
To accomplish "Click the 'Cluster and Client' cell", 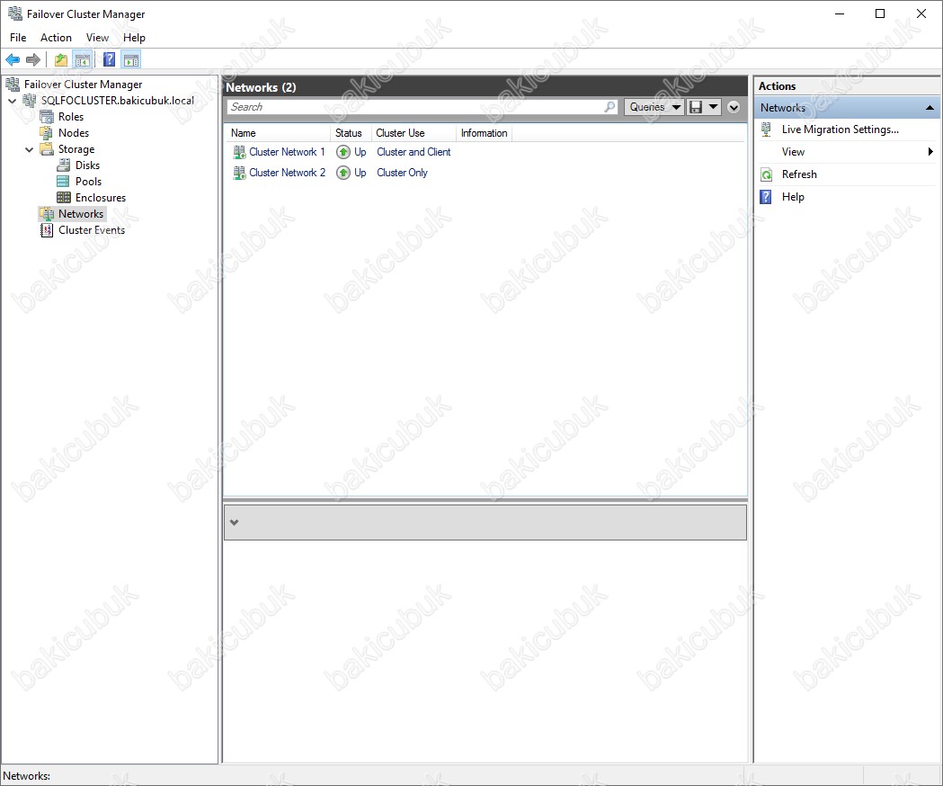I will 414,152.
